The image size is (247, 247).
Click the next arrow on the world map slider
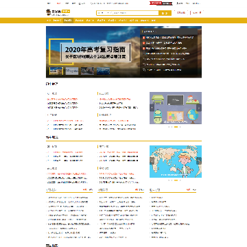[x=199, y=161]
